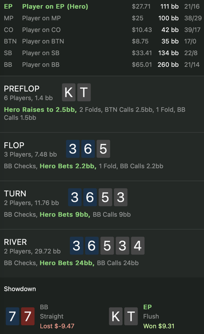Select the blue 7 card at Showdown

click(12, 316)
